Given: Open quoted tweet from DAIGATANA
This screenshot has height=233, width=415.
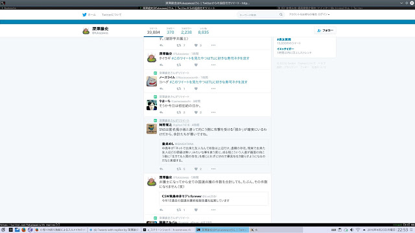Looking at the screenshot, I should [x=213, y=152].
